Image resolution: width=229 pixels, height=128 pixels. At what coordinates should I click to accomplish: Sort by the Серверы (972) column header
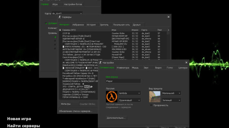(x=86, y=30)
